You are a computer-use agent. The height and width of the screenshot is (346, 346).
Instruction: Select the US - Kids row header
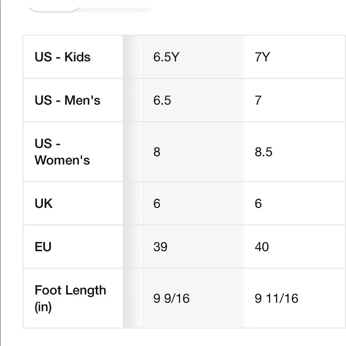point(73,57)
